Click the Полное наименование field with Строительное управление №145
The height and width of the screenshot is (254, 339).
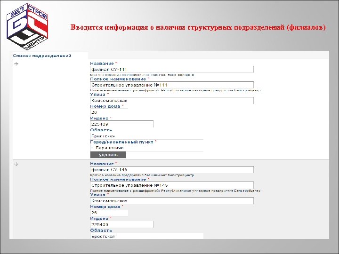tap(172, 185)
